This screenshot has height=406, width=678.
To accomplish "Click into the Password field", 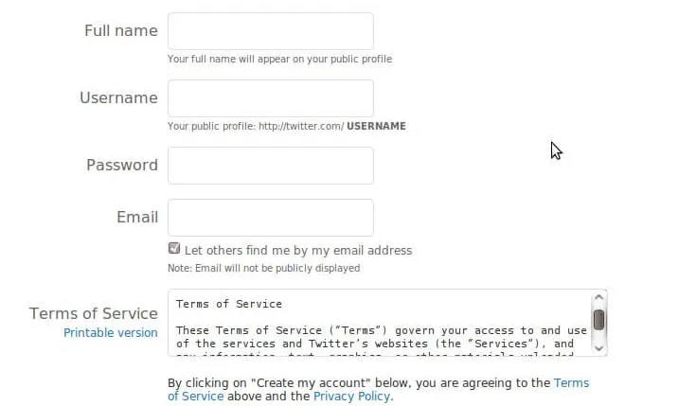I will click(x=270, y=166).
